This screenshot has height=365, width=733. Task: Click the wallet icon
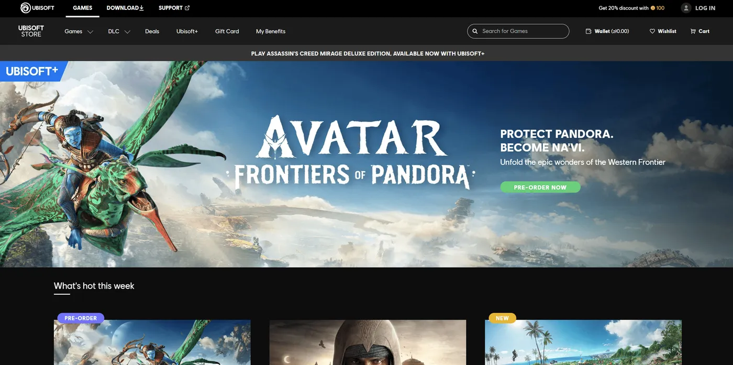coord(588,31)
